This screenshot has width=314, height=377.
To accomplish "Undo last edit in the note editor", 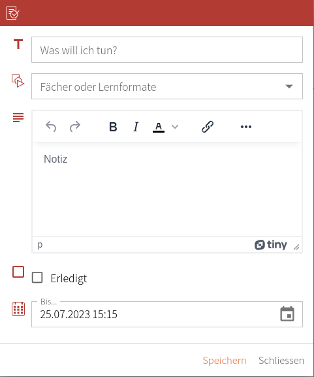I will (x=51, y=127).
